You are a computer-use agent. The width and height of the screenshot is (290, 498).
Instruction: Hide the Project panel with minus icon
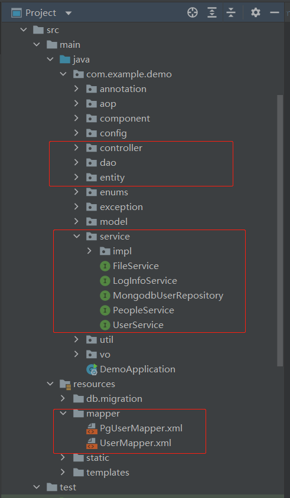[275, 13]
